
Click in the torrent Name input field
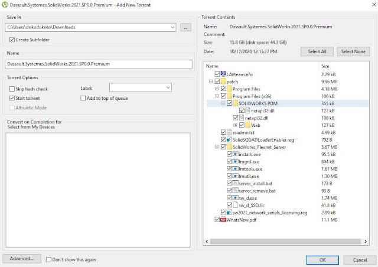coord(99,64)
